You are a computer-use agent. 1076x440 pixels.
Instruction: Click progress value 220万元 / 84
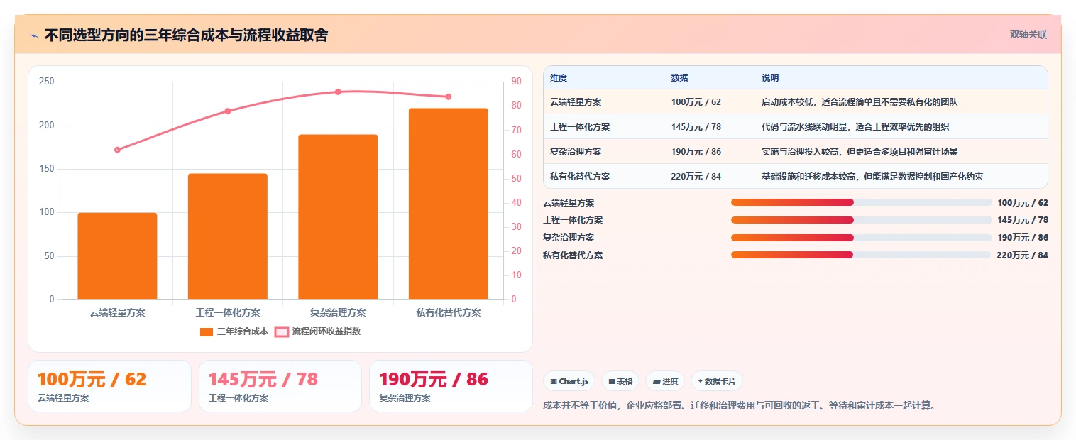(x=1022, y=255)
